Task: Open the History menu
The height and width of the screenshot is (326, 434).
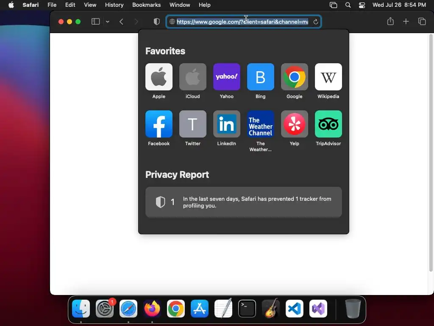Action: click(x=114, y=5)
